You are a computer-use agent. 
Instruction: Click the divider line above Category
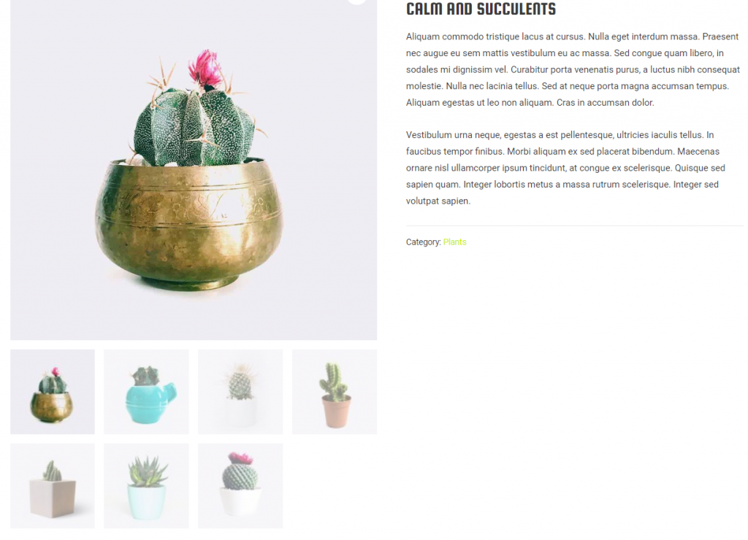coord(574,225)
